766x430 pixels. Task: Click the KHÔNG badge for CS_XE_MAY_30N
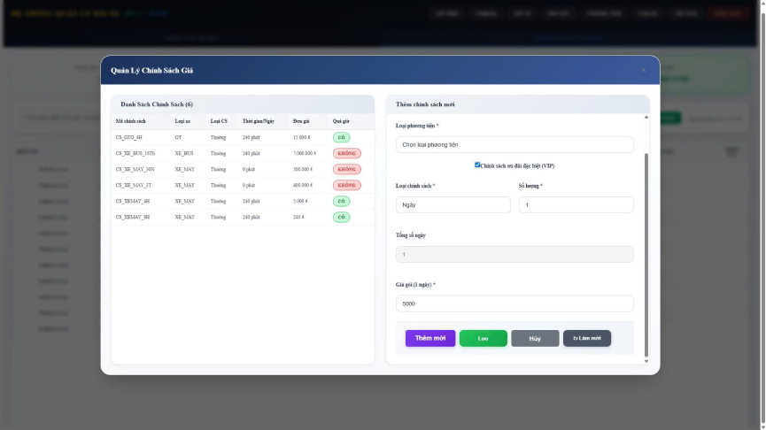click(x=346, y=170)
